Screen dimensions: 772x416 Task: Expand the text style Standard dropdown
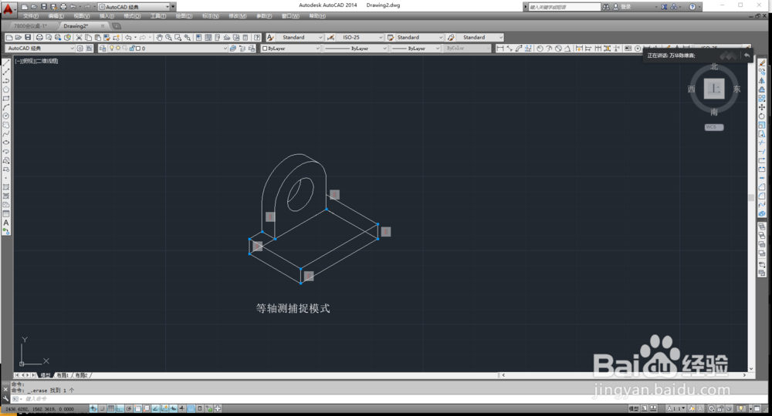[x=300, y=37]
